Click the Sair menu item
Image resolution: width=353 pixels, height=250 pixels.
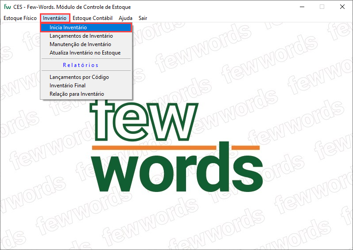pyautogui.click(x=143, y=18)
